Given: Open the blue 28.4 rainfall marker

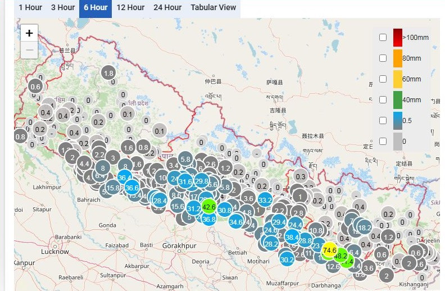Looking at the screenshot, I should pos(160,200).
